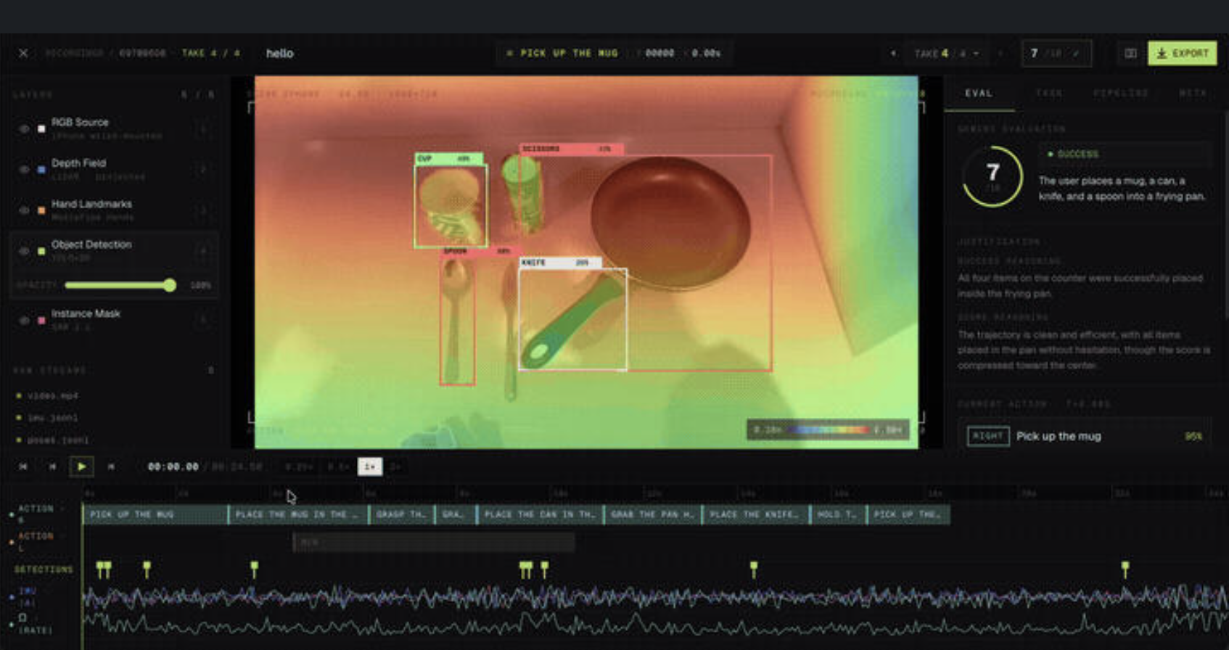
Task: Select 'Pick up the mug' timeline segment
Action: click(155, 514)
